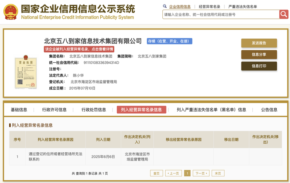Click the listing date cell 2025年6月6日
Viewport: 290px width, 183px height.
coord(103,157)
